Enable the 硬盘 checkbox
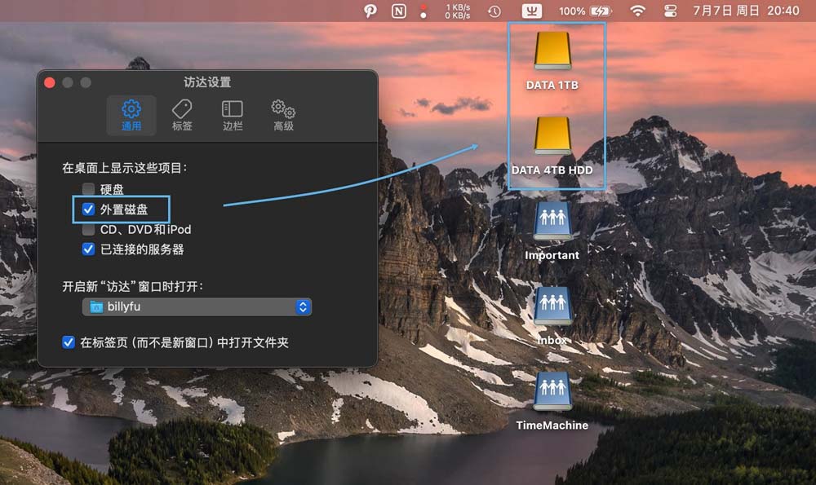Image resolution: width=816 pixels, height=485 pixels. 88,189
